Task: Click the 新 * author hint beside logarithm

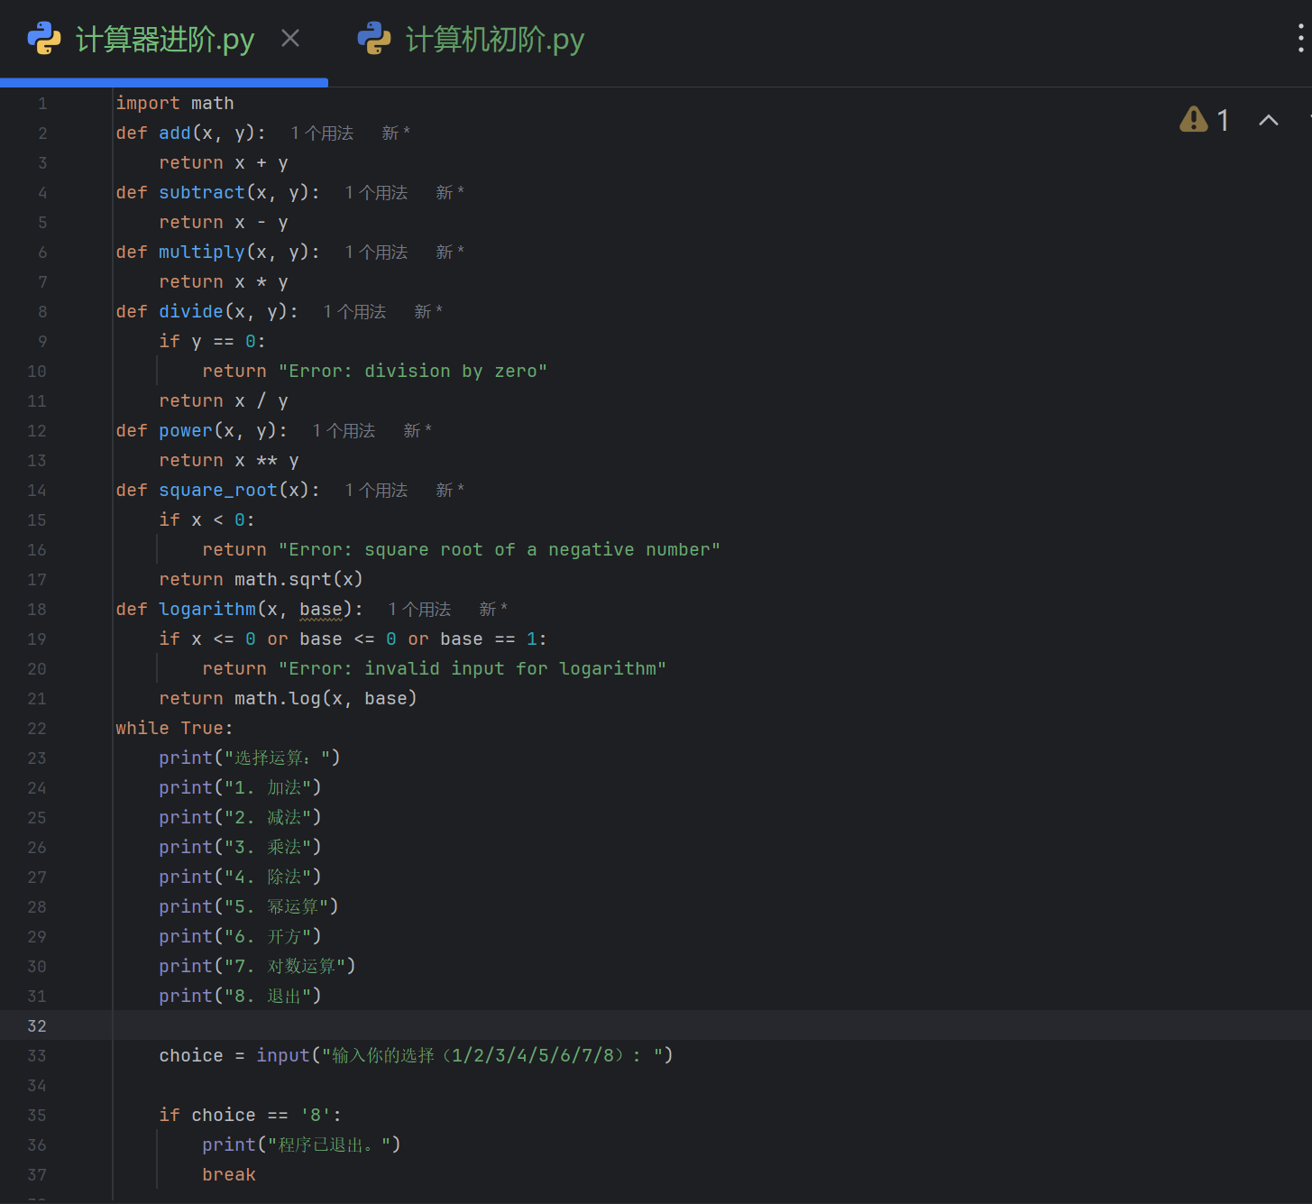Action: [x=493, y=610]
